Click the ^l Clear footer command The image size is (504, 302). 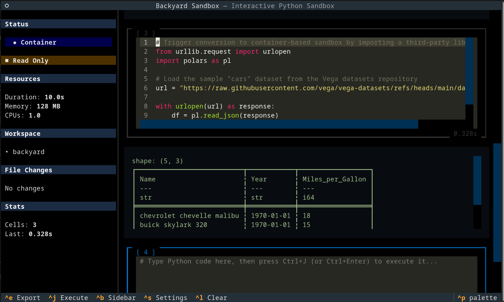pyautogui.click(x=211, y=298)
